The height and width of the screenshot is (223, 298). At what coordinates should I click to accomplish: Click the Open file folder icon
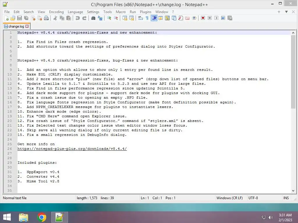pos(13,18)
